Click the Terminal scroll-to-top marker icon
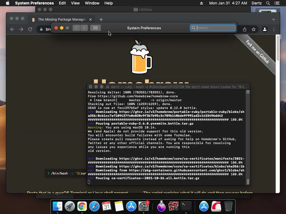The height and width of the screenshot is (214, 286). click(248, 92)
